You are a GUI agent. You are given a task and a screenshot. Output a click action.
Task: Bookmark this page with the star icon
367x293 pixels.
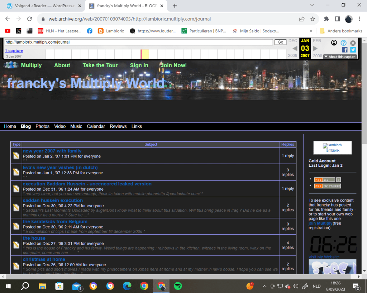313,19
